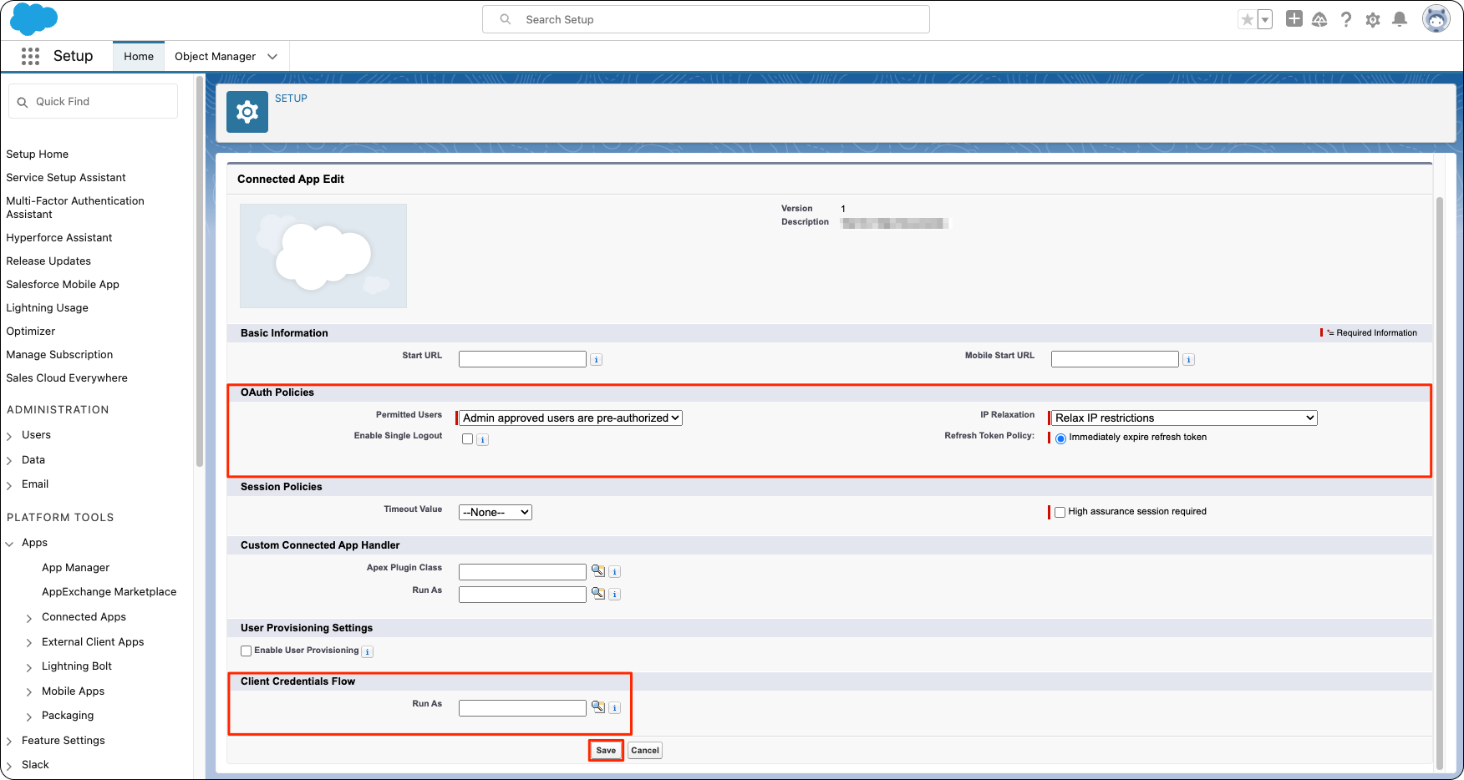Click the Salesforce cloud logo
Screen dimensions: 1464x780
pyautogui.click(x=33, y=19)
